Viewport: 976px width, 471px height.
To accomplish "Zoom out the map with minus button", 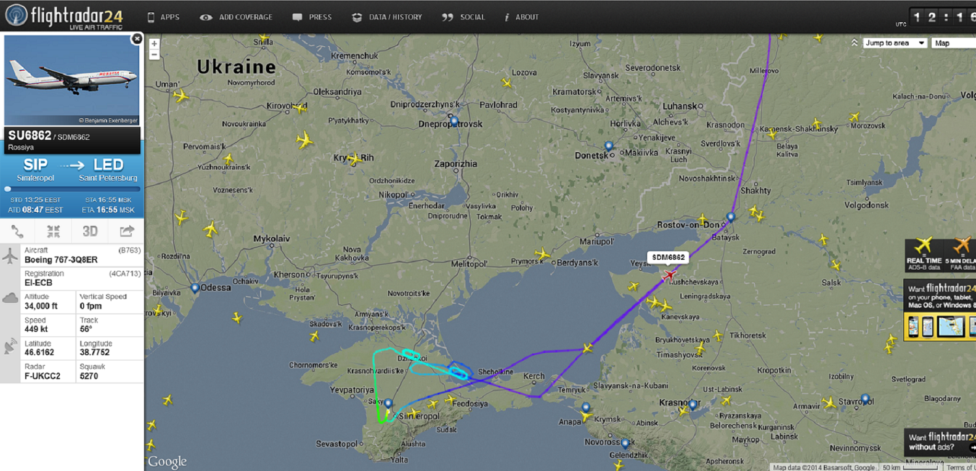I will click(154, 55).
